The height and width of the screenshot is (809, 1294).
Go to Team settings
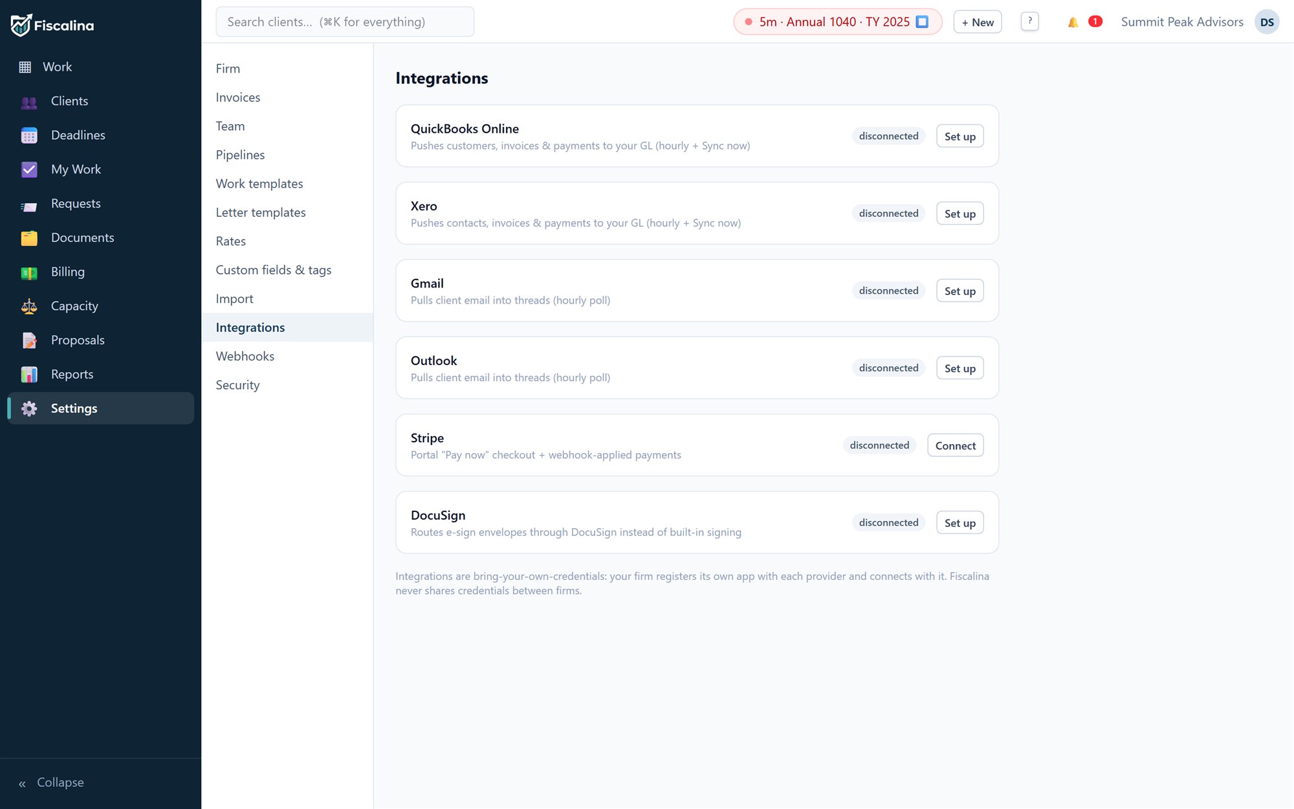click(x=288, y=126)
